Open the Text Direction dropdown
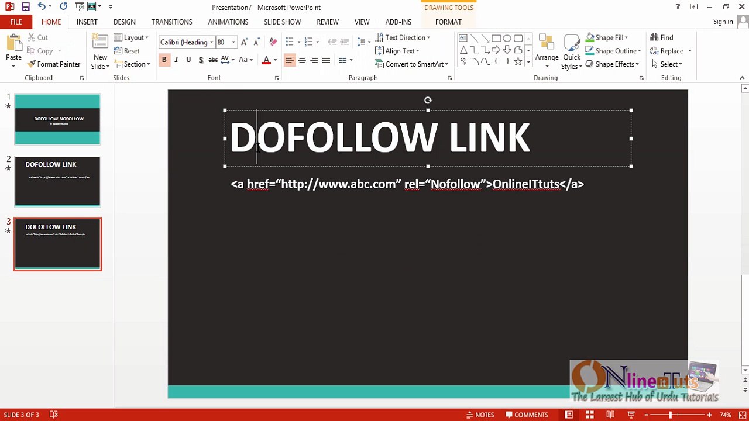Image resolution: width=749 pixels, height=421 pixels. [403, 37]
